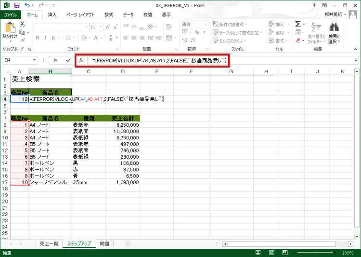This screenshot has width=361, height=257.
Task: Click the Borders icon
Action: (x=68, y=38)
